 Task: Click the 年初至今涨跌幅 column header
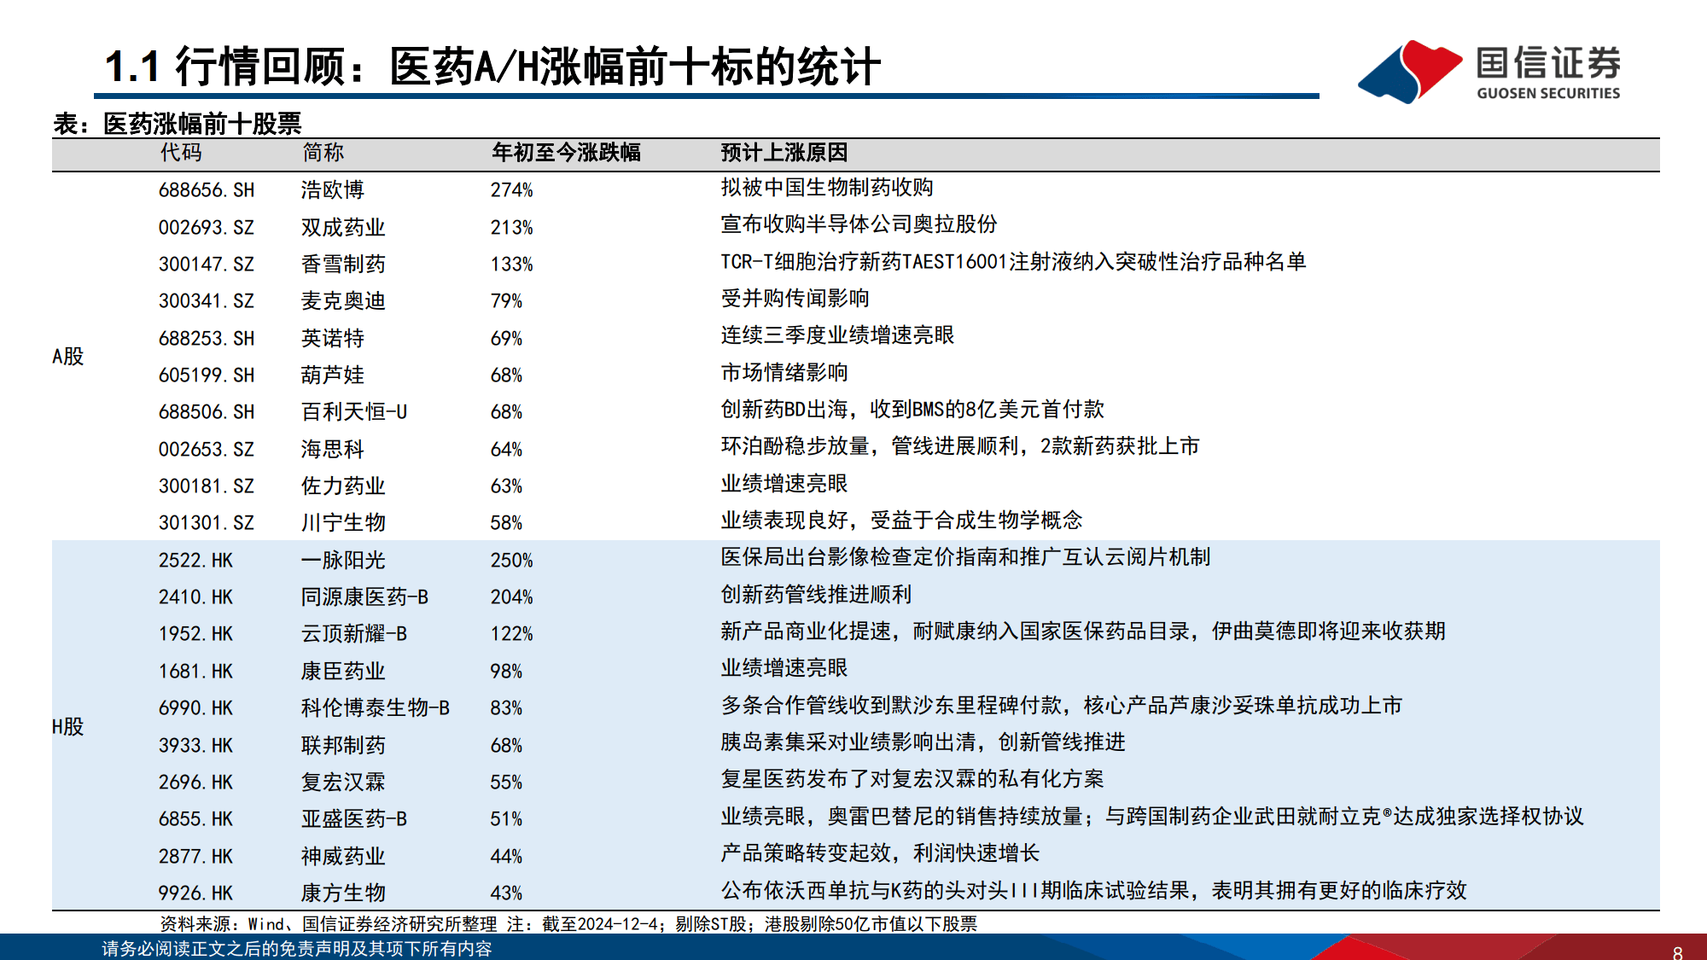pos(566,153)
